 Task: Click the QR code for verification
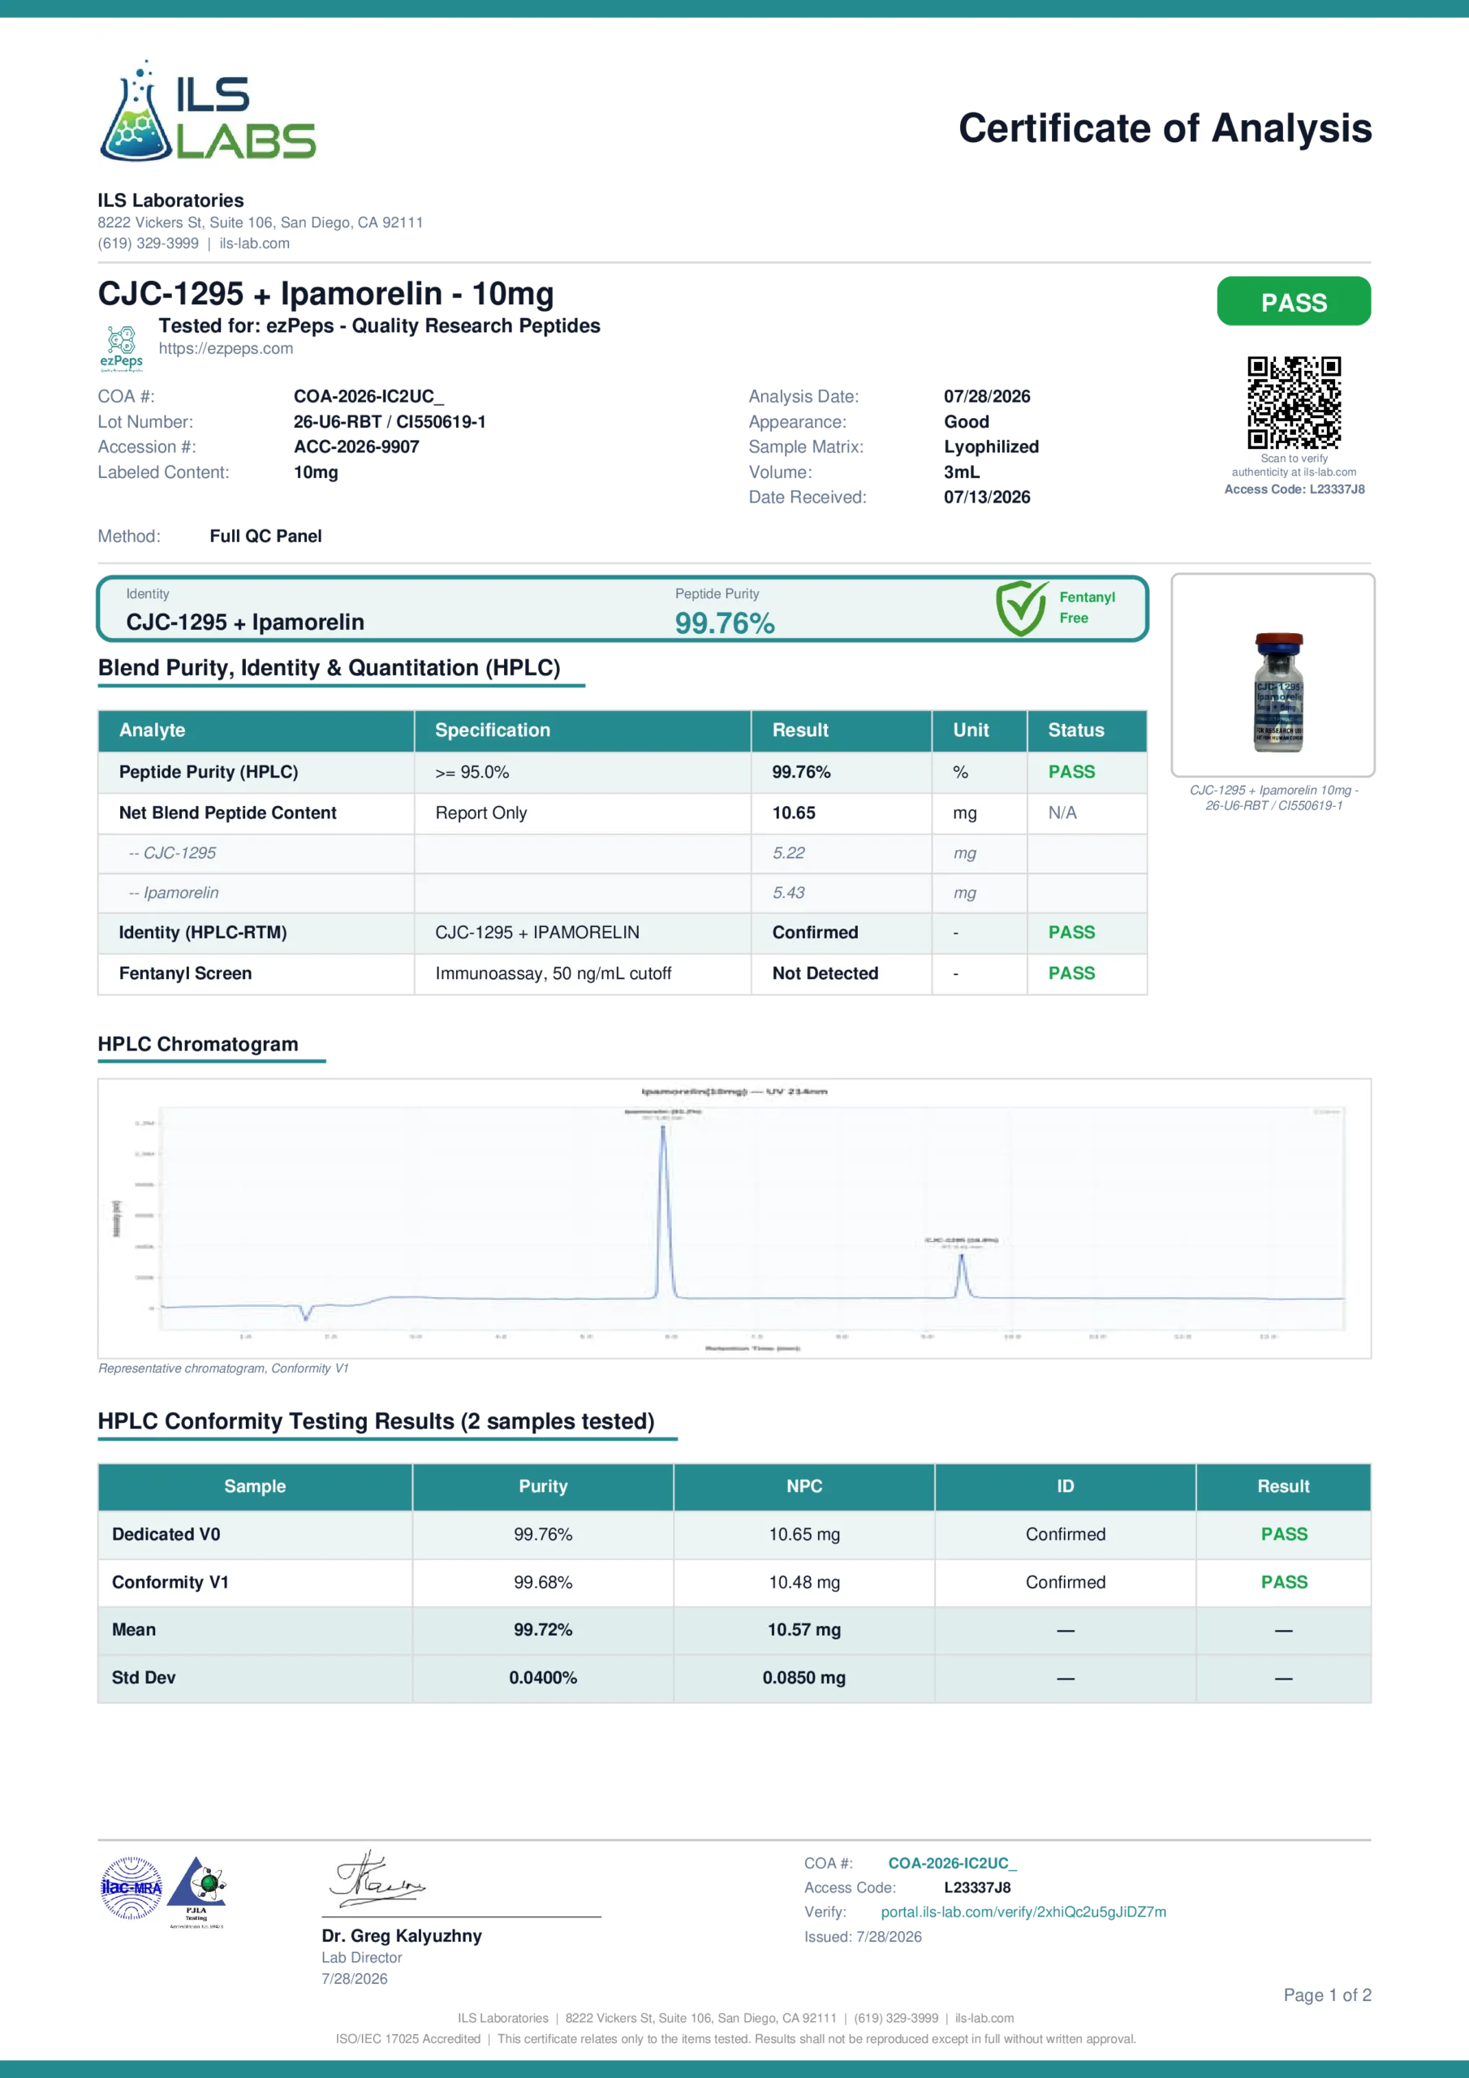point(1294,402)
